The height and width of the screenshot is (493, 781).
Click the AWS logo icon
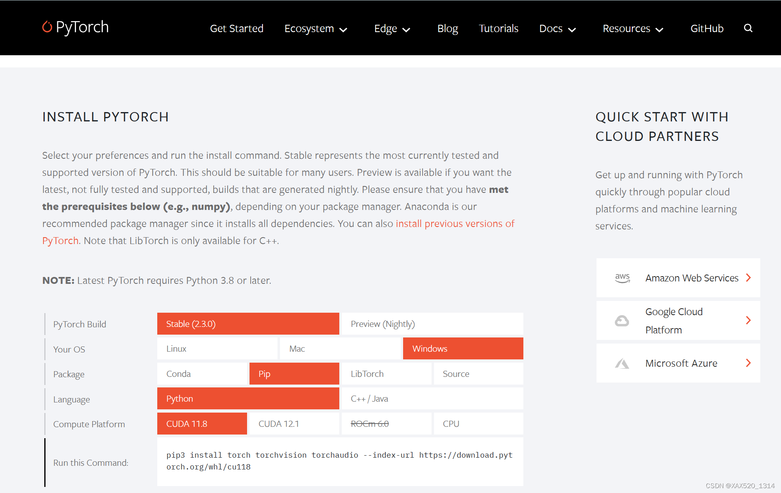coord(622,278)
